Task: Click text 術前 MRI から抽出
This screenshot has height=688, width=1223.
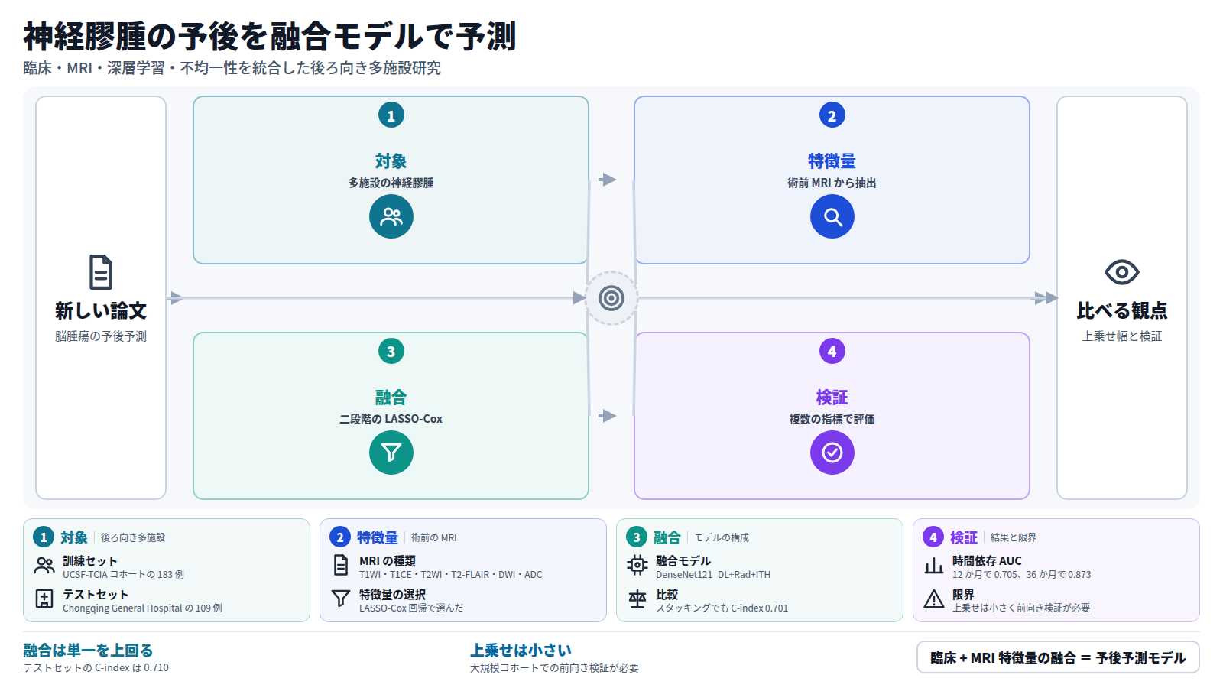Action: point(832,183)
